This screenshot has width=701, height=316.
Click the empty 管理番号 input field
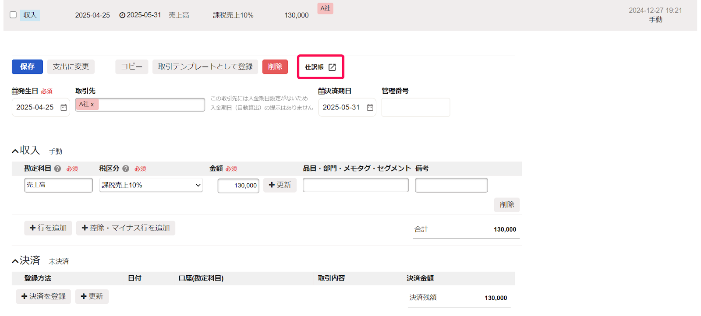pyautogui.click(x=416, y=107)
